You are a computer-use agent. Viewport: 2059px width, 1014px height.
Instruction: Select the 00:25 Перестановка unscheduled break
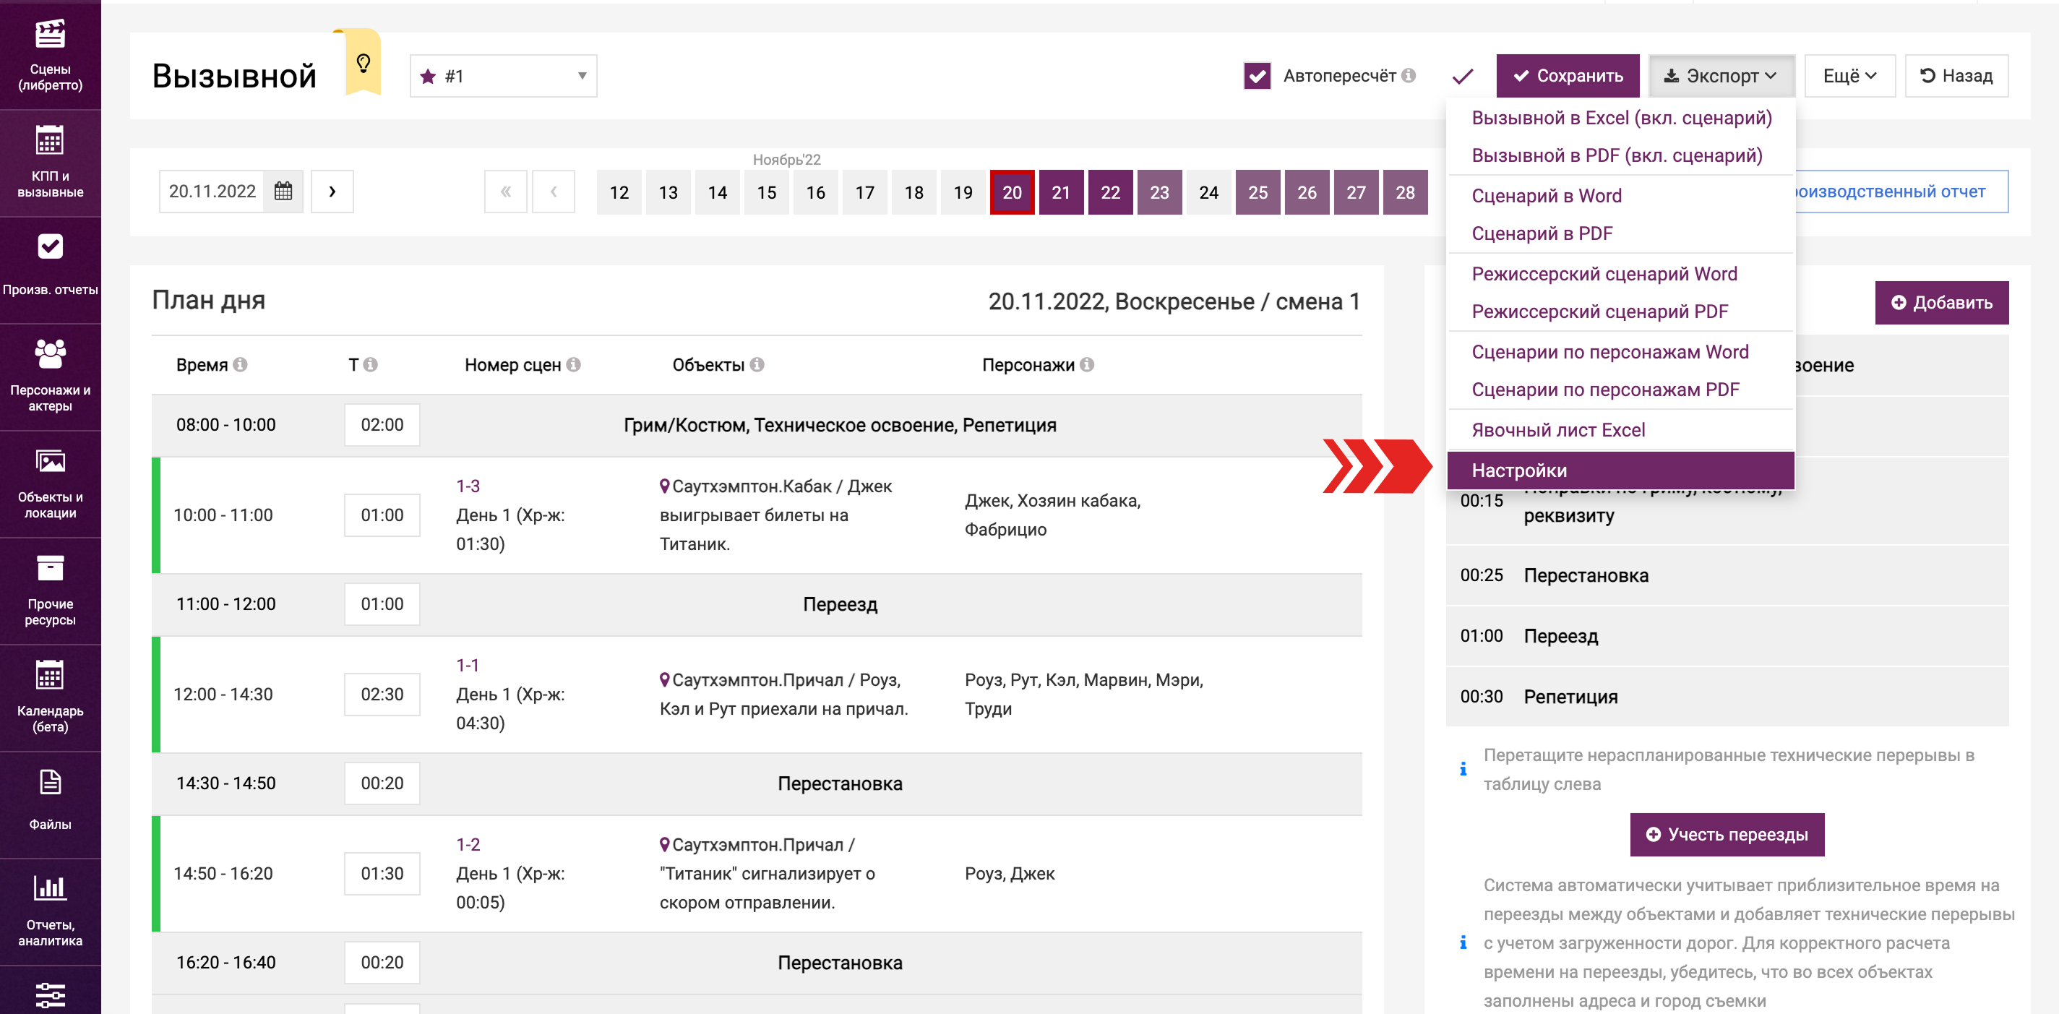coord(1727,575)
